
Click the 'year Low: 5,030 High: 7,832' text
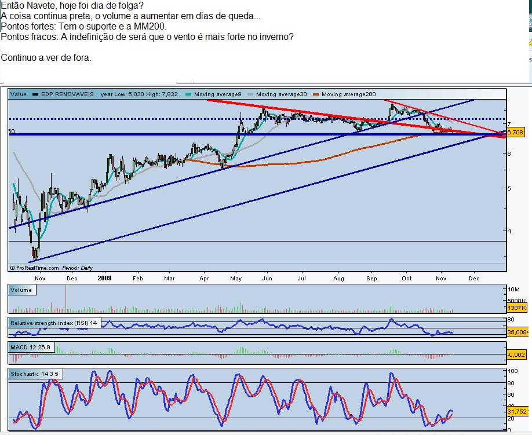coord(139,94)
